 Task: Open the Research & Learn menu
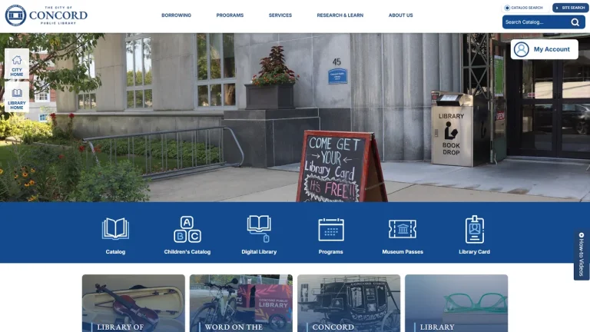pyautogui.click(x=340, y=15)
